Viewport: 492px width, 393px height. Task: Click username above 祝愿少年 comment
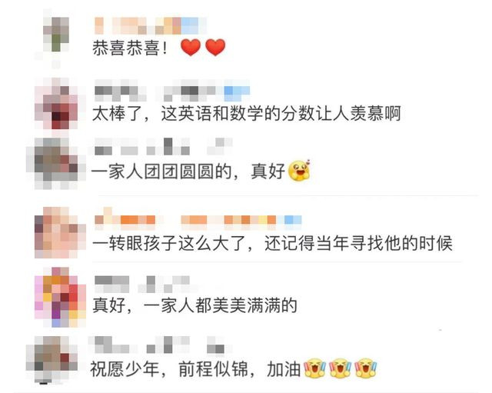tap(160, 345)
